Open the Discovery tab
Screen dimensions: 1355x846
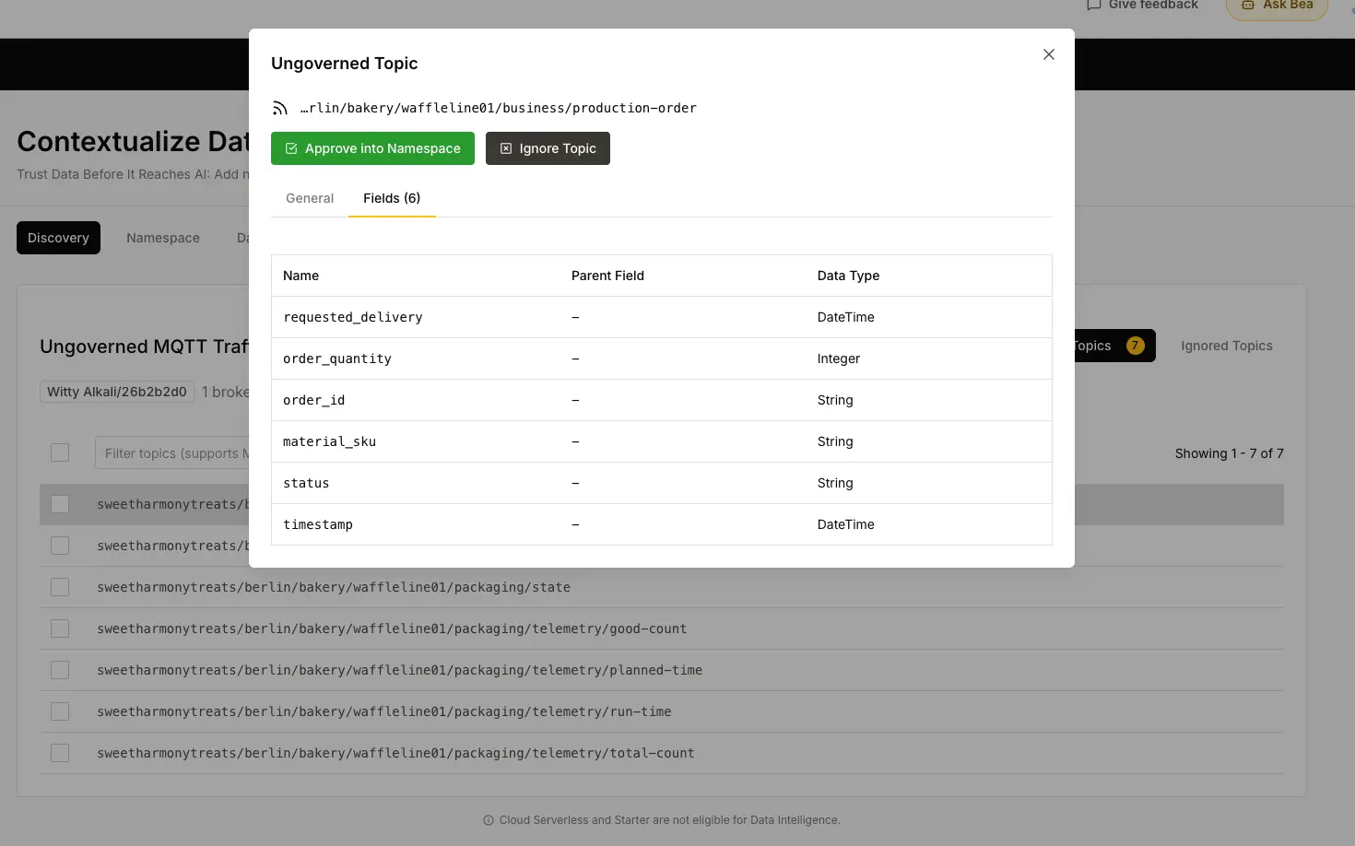58,238
